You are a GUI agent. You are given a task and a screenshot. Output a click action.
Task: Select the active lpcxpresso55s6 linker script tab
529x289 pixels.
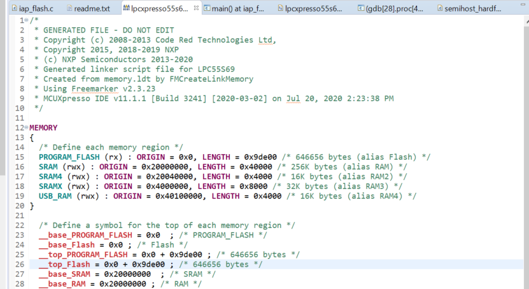point(160,8)
